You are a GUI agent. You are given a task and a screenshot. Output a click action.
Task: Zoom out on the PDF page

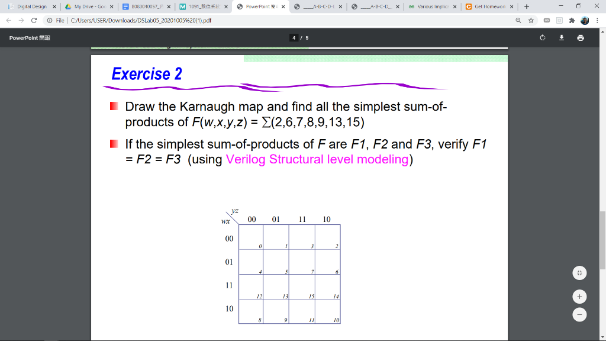tap(579, 314)
